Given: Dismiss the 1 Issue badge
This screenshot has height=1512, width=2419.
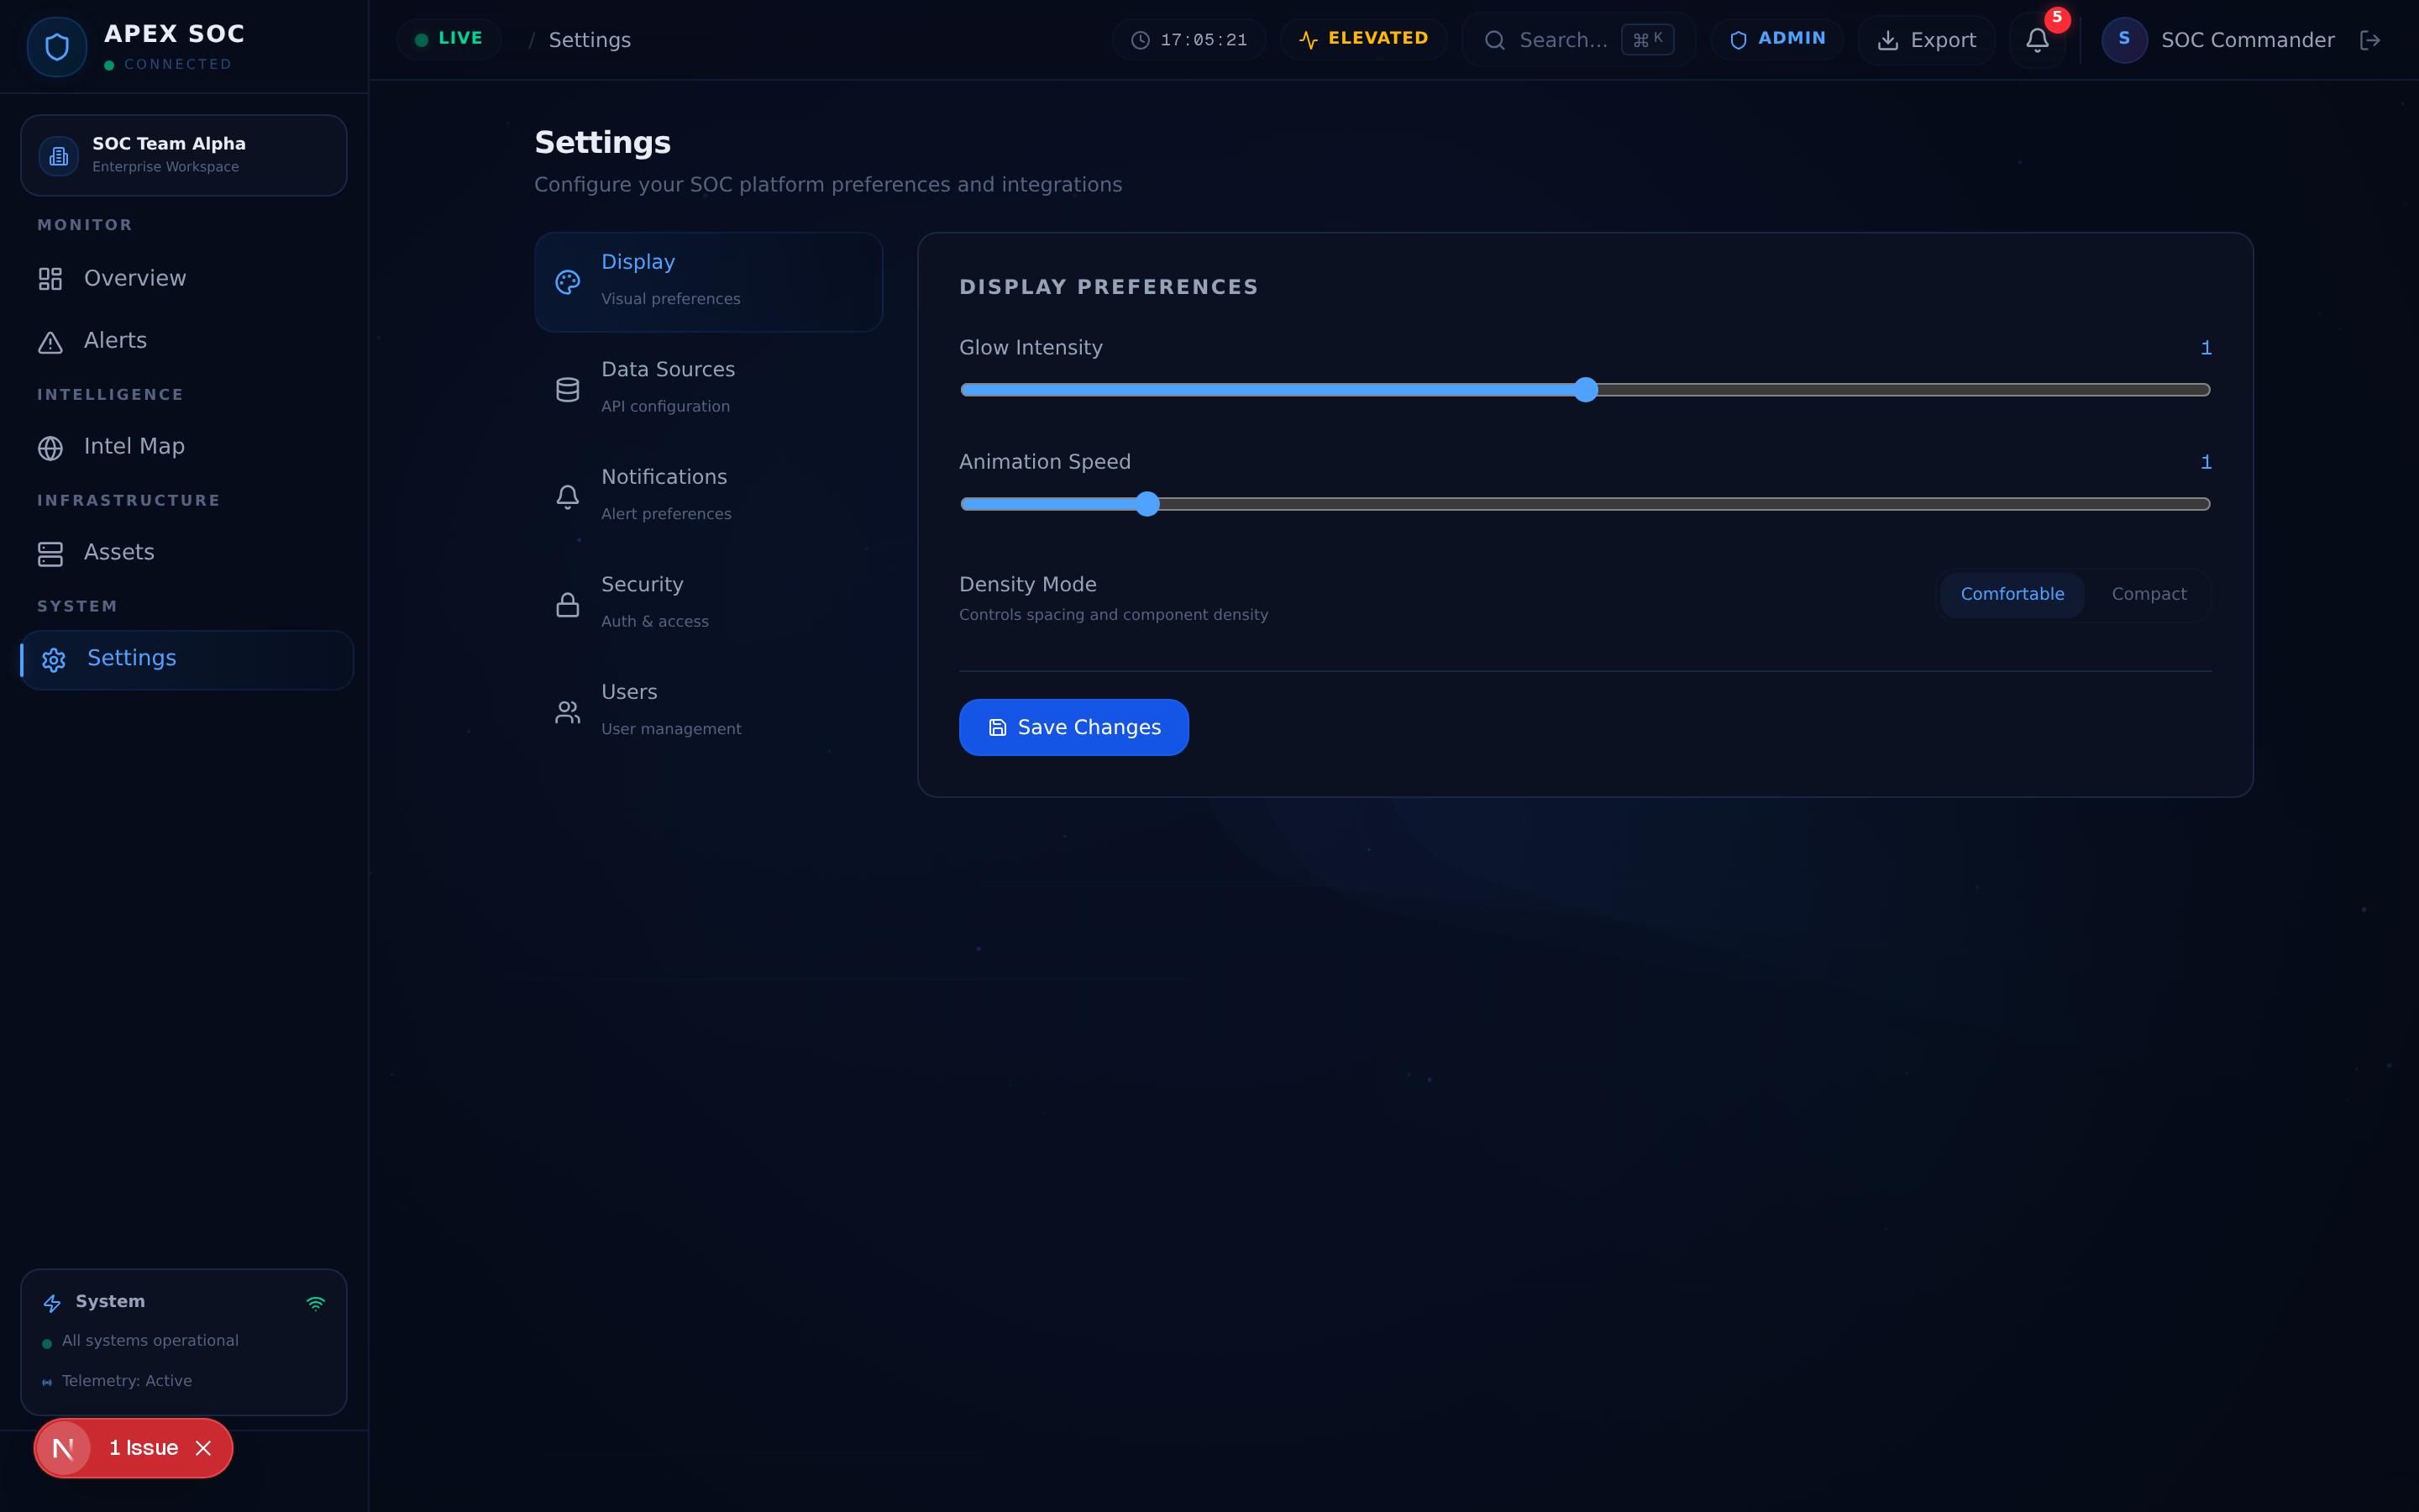Looking at the screenshot, I should 203,1448.
